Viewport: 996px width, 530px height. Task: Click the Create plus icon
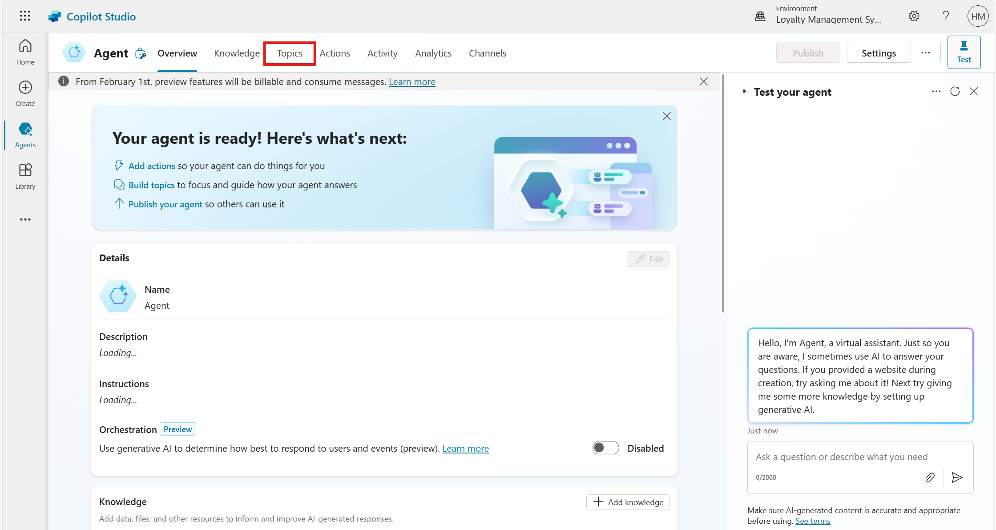point(25,87)
